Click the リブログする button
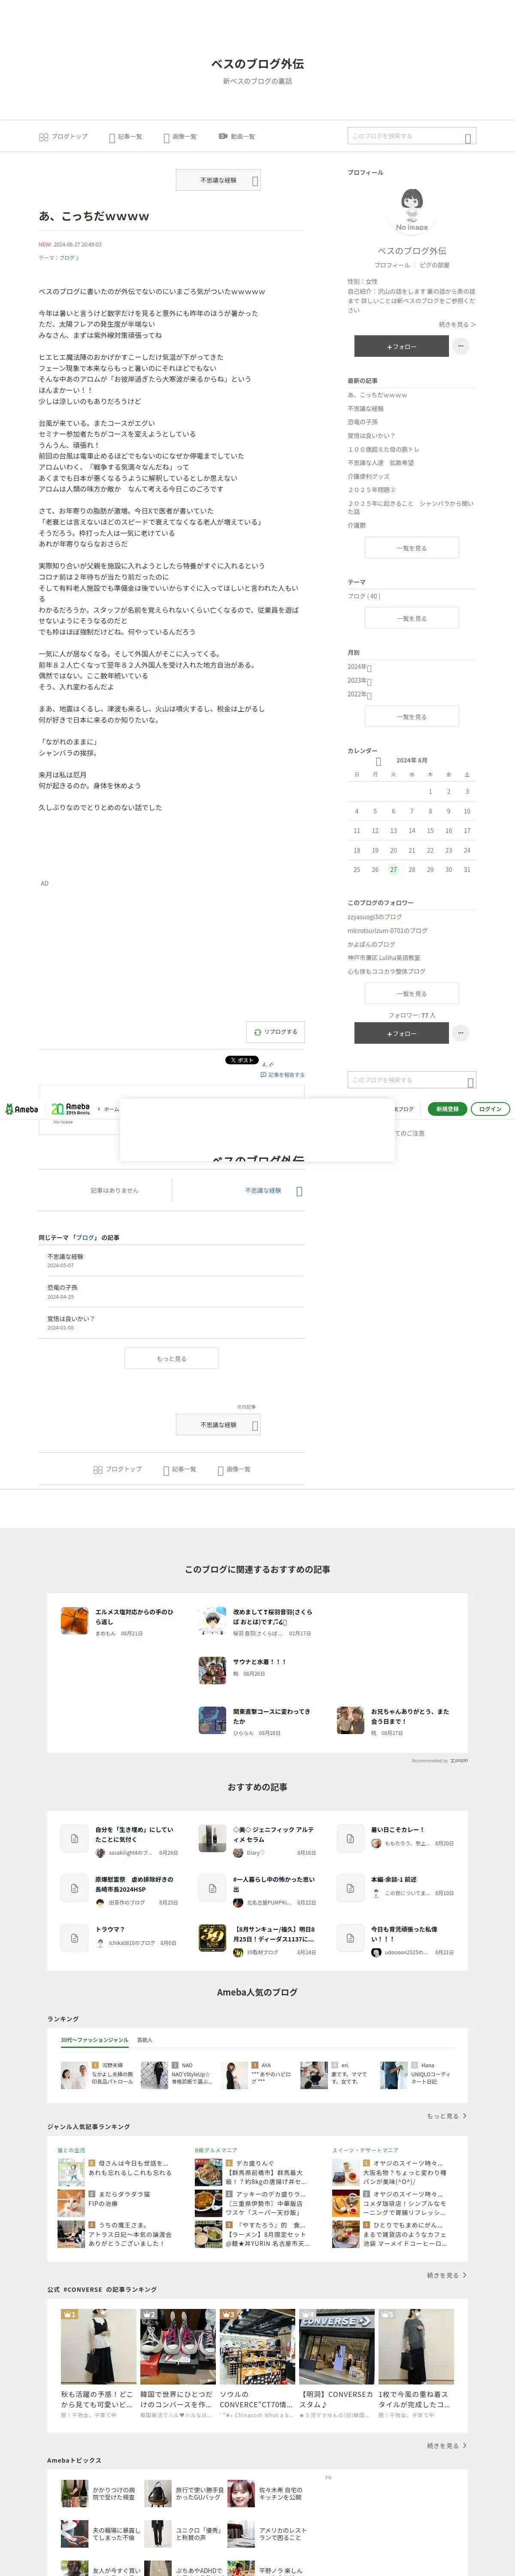This screenshot has width=515, height=2576. 275,1032
